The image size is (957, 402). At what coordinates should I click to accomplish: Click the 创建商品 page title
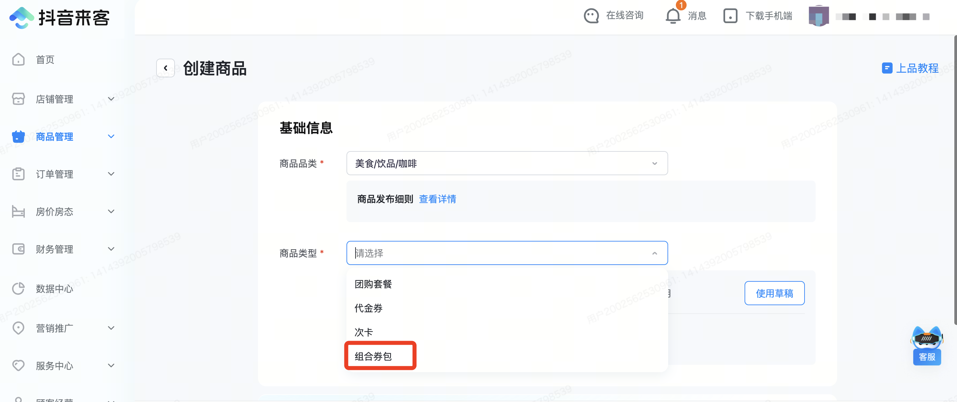pos(215,68)
